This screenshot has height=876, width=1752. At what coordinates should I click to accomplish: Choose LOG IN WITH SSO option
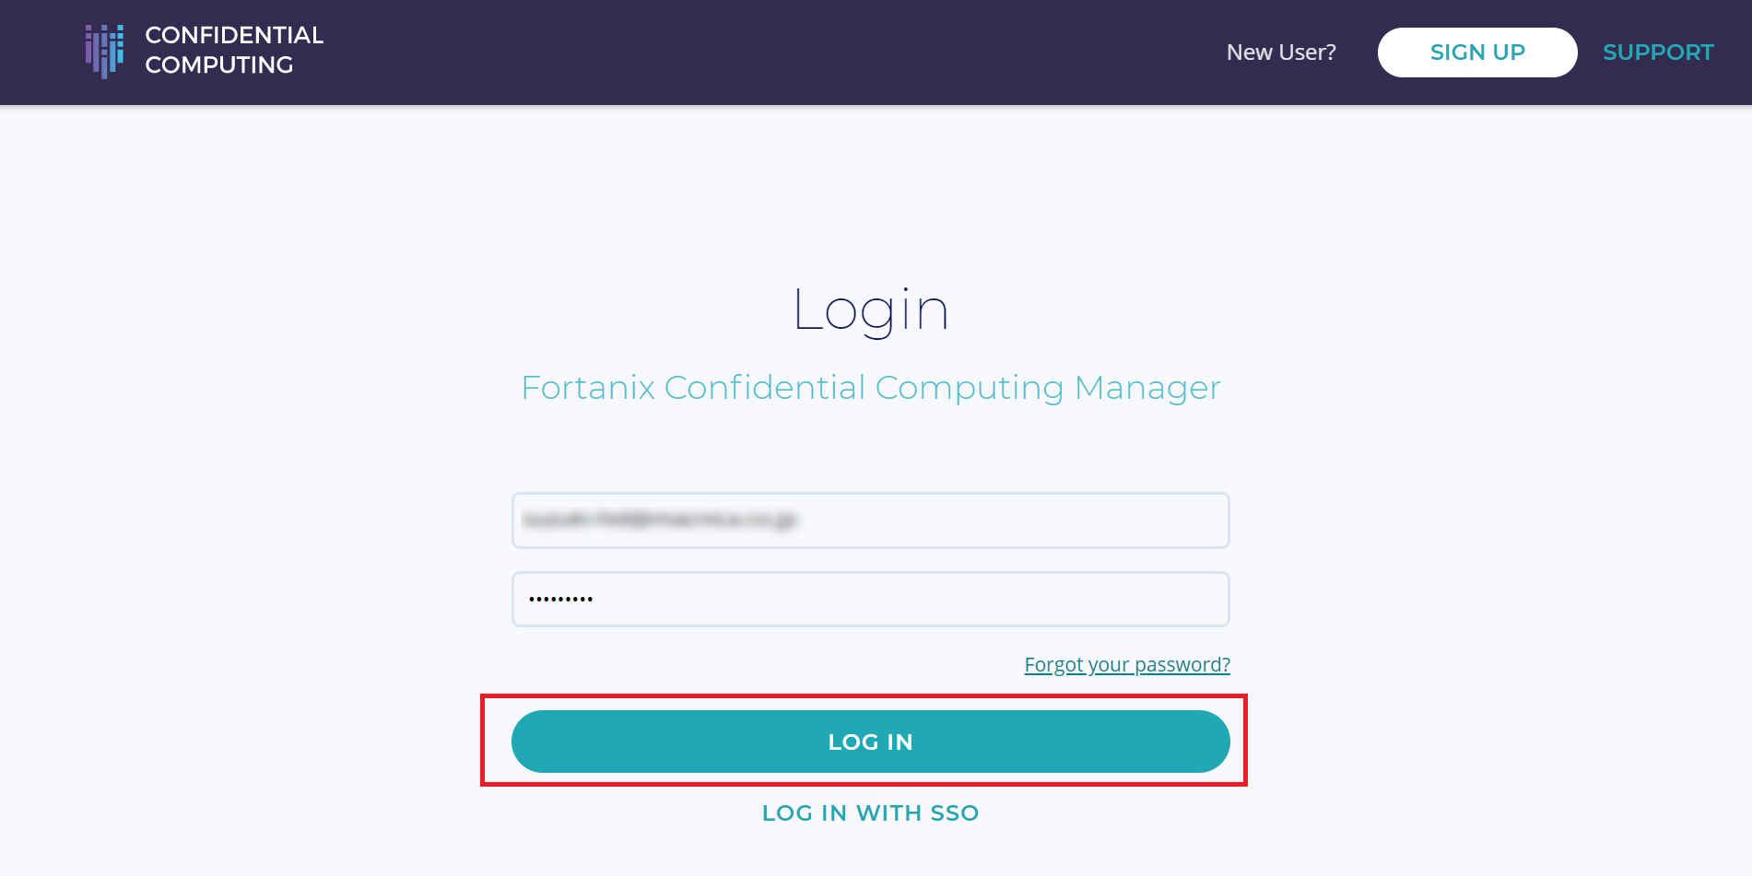(871, 813)
